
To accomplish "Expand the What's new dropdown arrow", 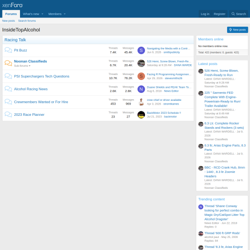I will (x=42, y=14).
